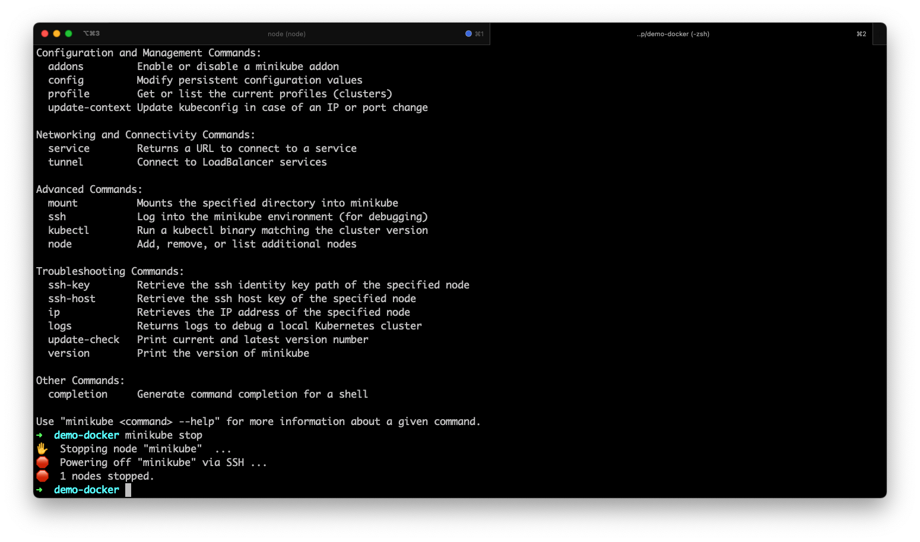Click the 'kubectl' command name
Screen dimensions: 920x542
(x=69, y=230)
